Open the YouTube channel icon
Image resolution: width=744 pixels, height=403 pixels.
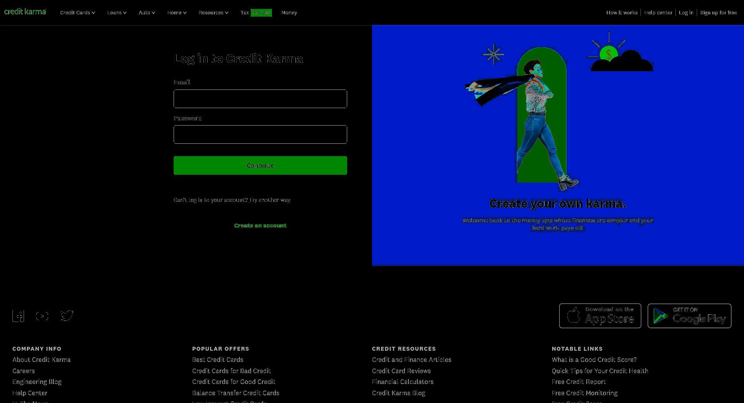pos(42,316)
